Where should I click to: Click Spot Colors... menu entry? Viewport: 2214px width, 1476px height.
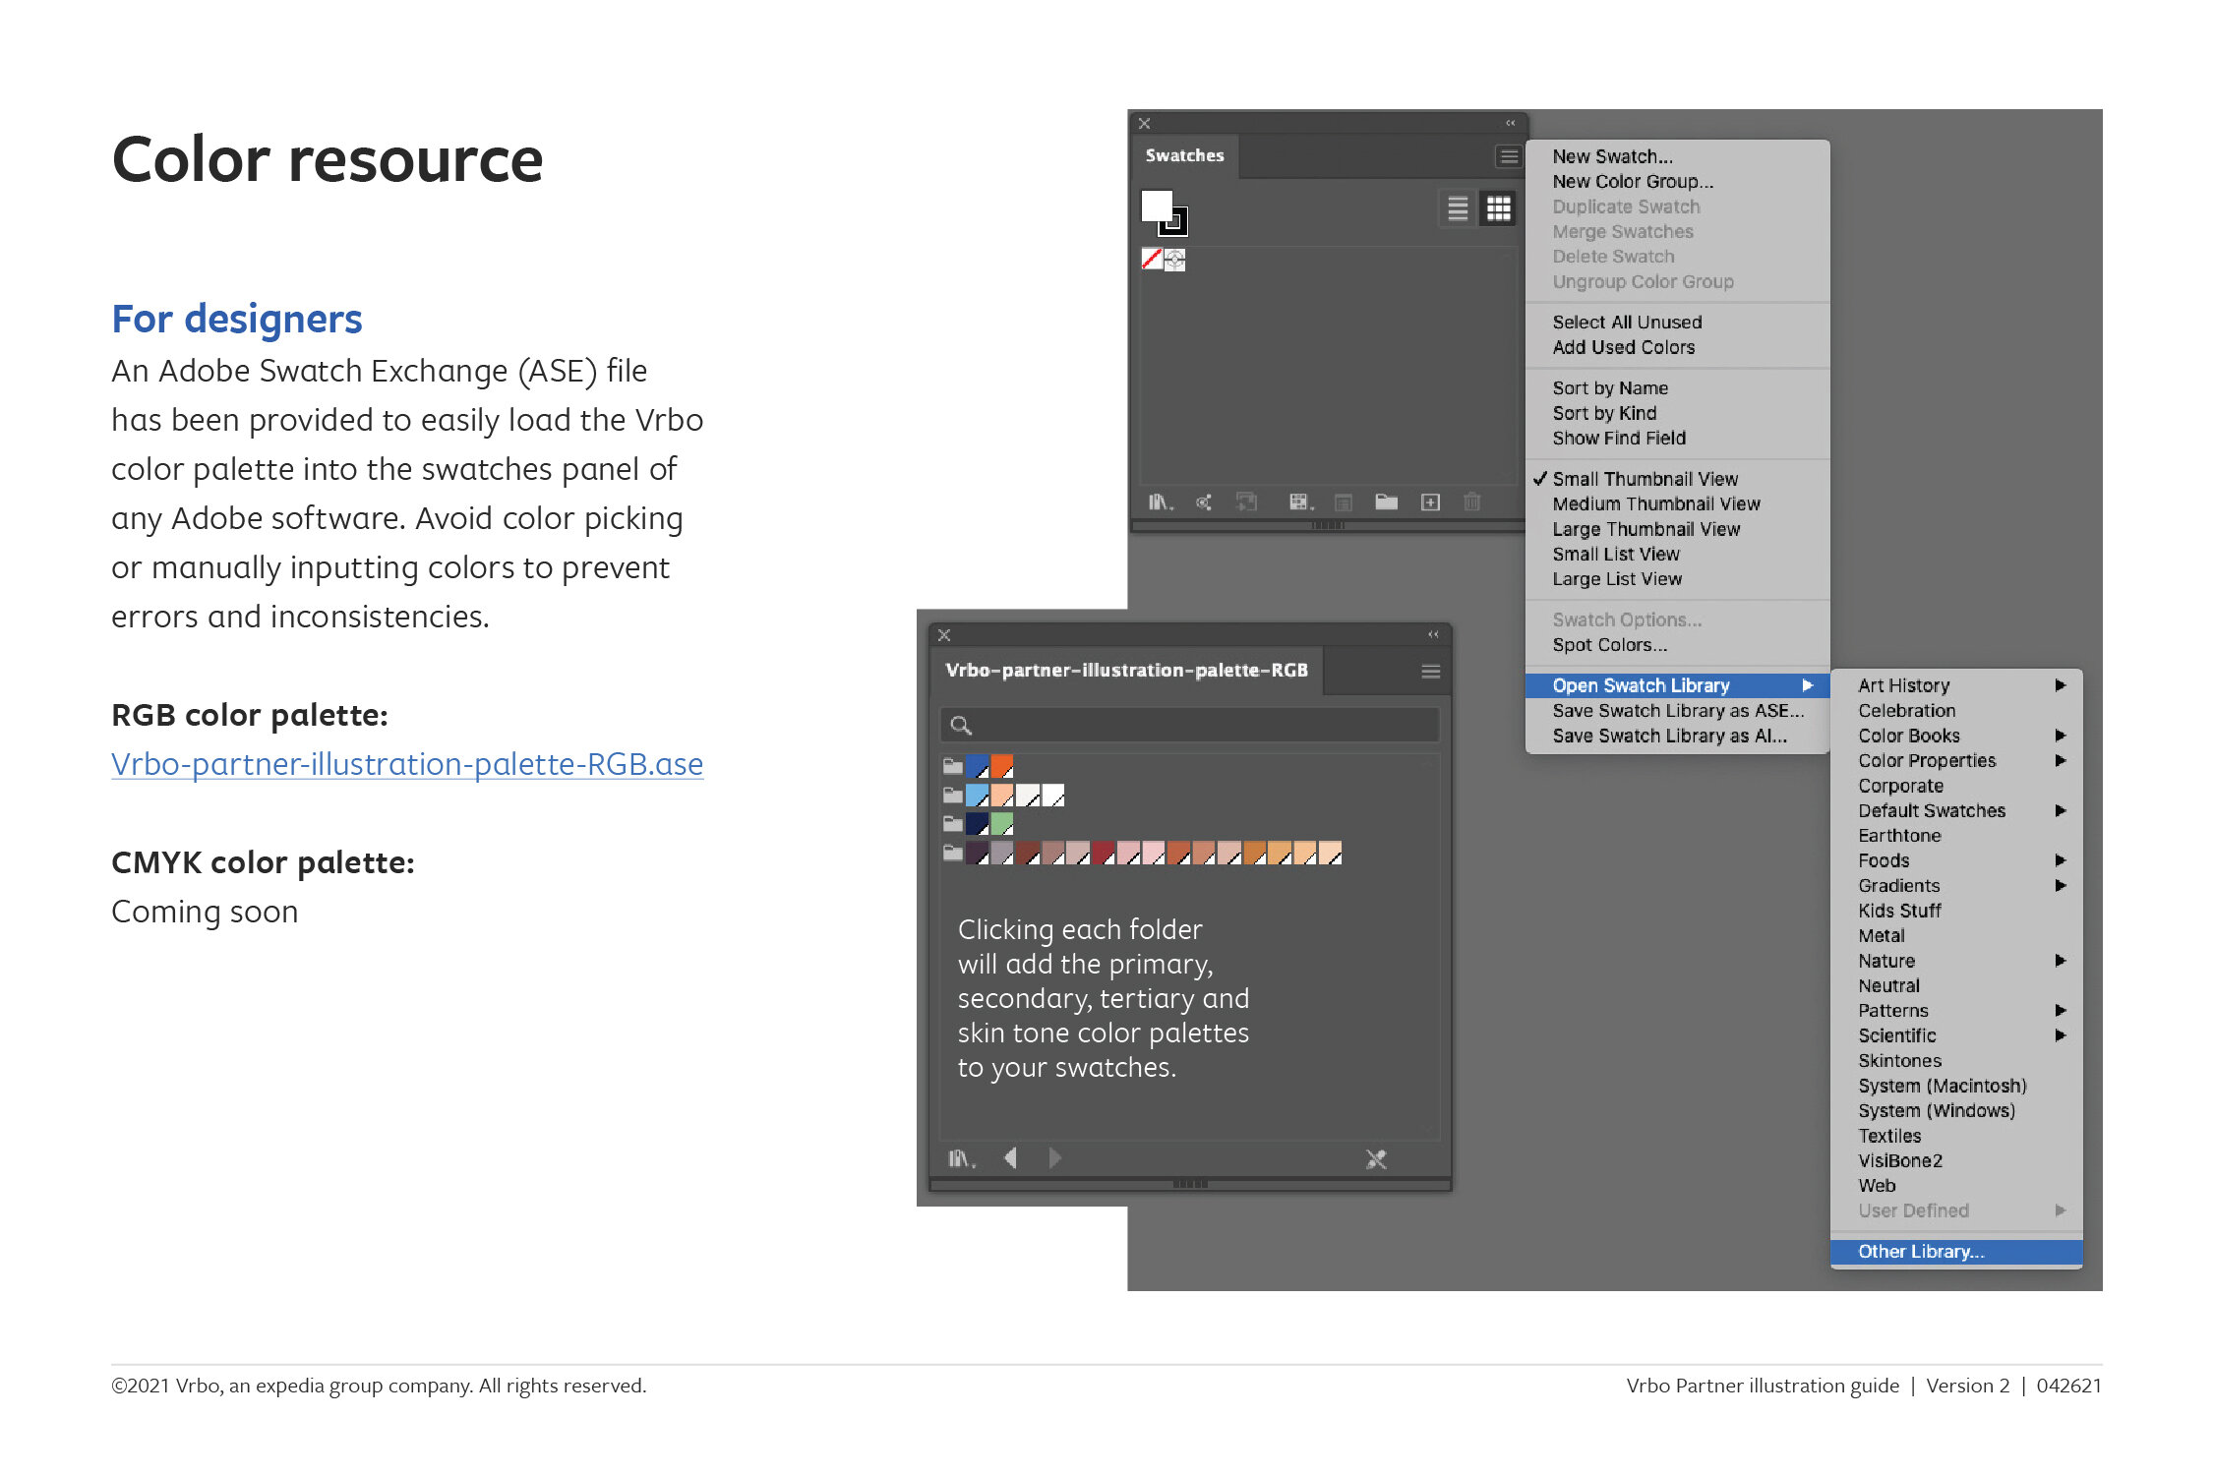pos(1609,645)
